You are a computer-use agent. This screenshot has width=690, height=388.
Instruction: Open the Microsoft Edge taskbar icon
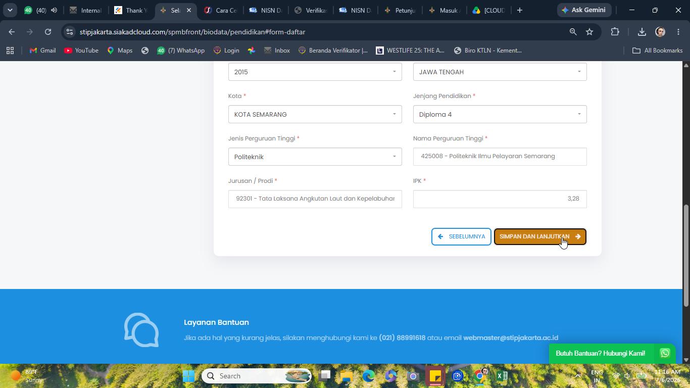pos(368,376)
